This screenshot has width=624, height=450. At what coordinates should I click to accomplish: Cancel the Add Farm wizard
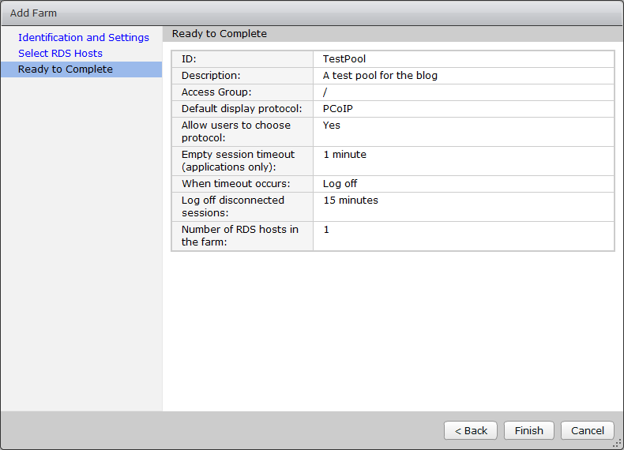click(588, 430)
